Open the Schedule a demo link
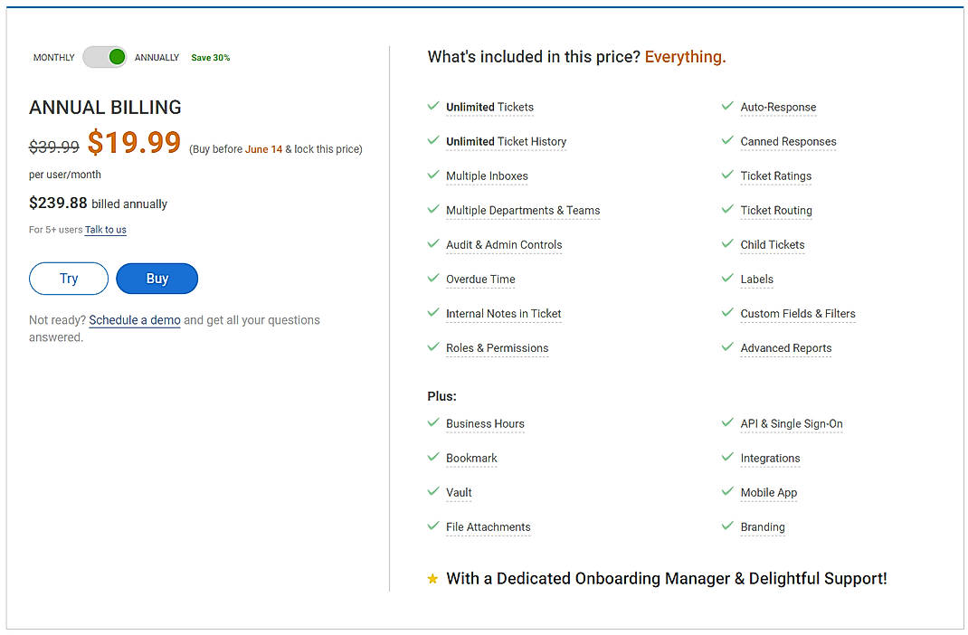Viewport: 968px width, 635px height. coord(134,319)
